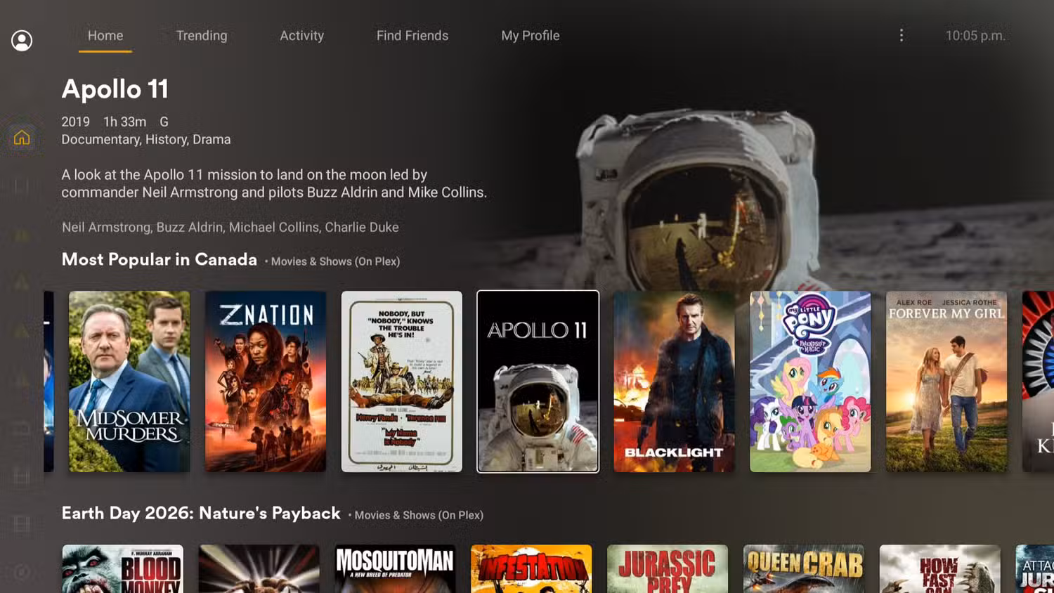The height and width of the screenshot is (593, 1054).
Task: Switch to the Home tab
Action: pyautogui.click(x=105, y=36)
